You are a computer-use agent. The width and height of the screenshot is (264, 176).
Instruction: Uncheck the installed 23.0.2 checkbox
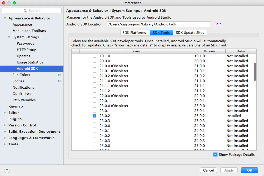tap(94, 116)
